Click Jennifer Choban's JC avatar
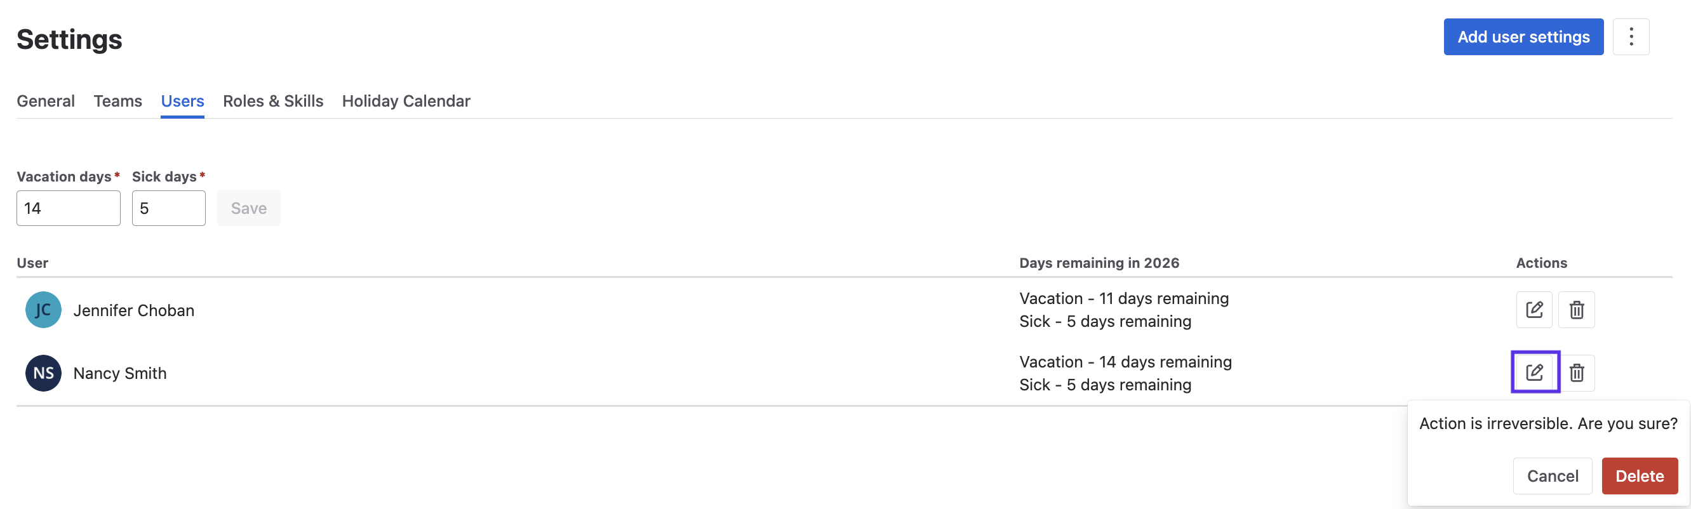 coord(43,310)
